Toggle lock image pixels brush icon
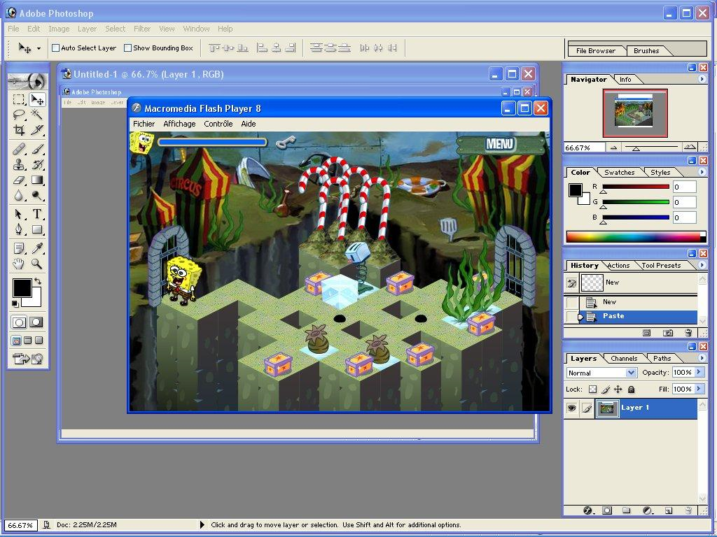717x537 pixels. tap(606, 389)
